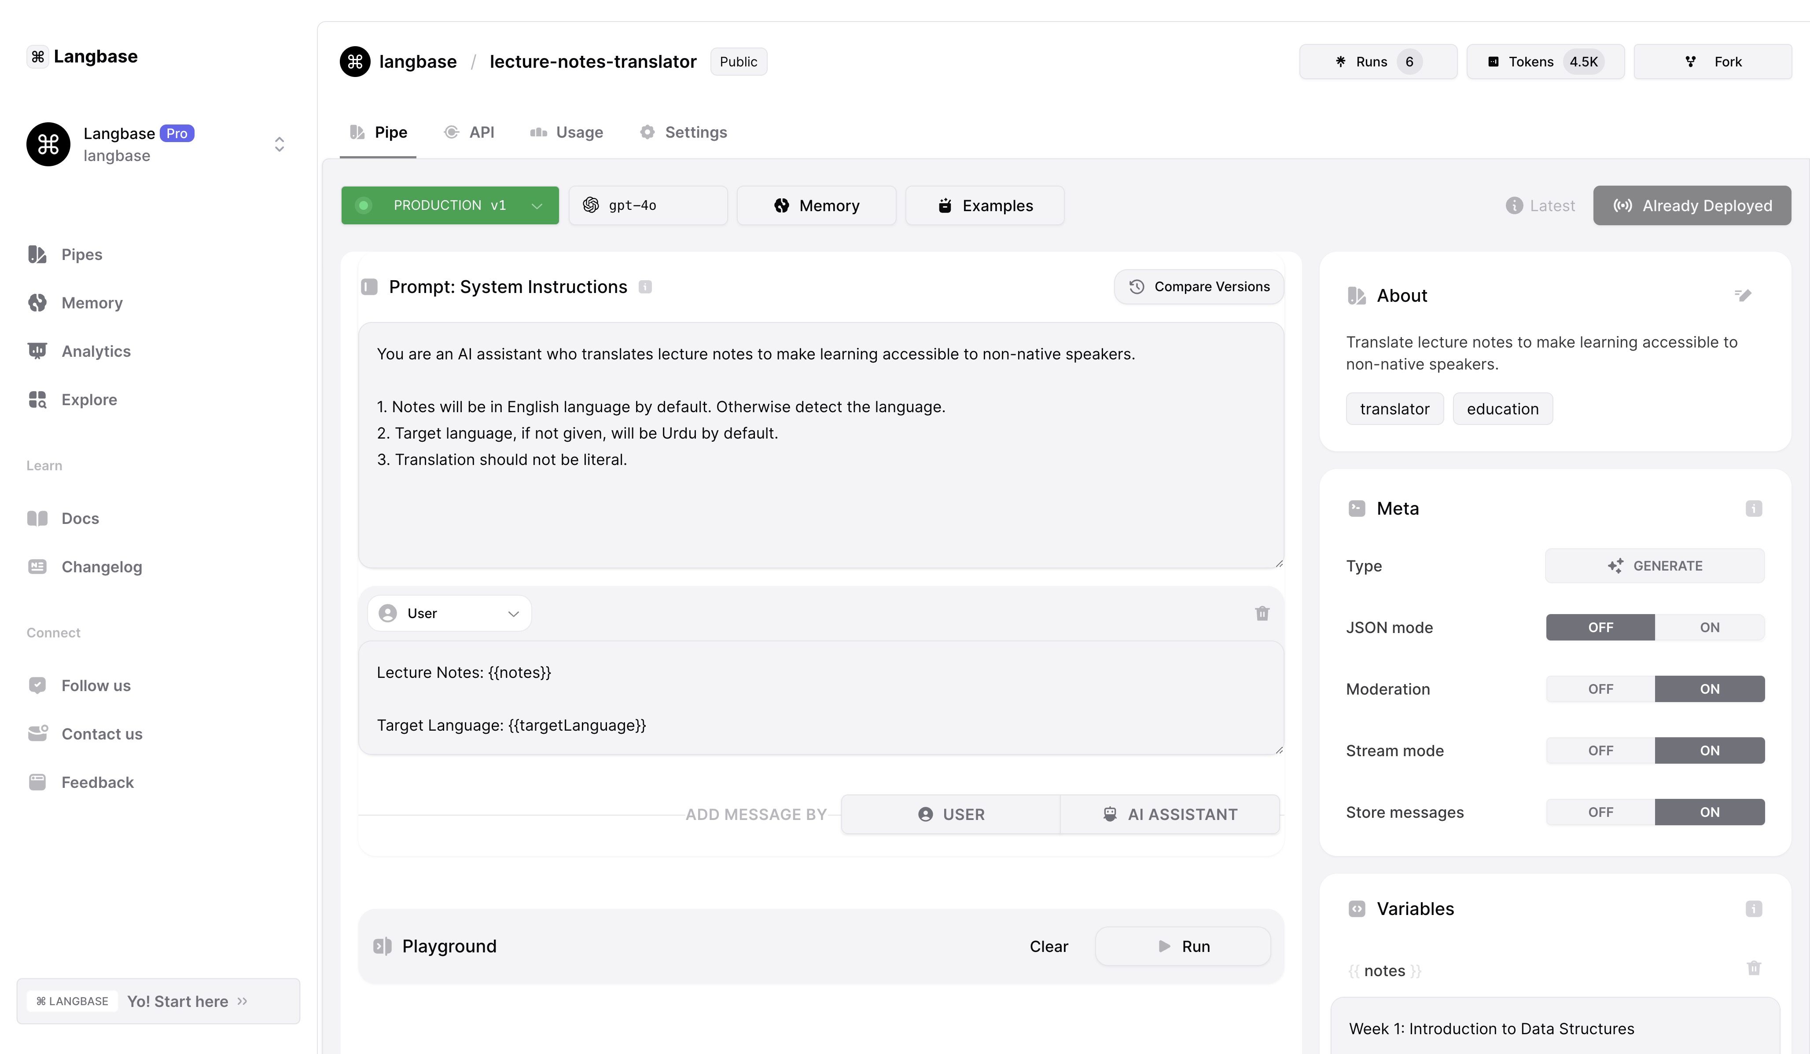Turn JSON mode ON
Viewport: 1810px width, 1054px height.
(x=1709, y=628)
